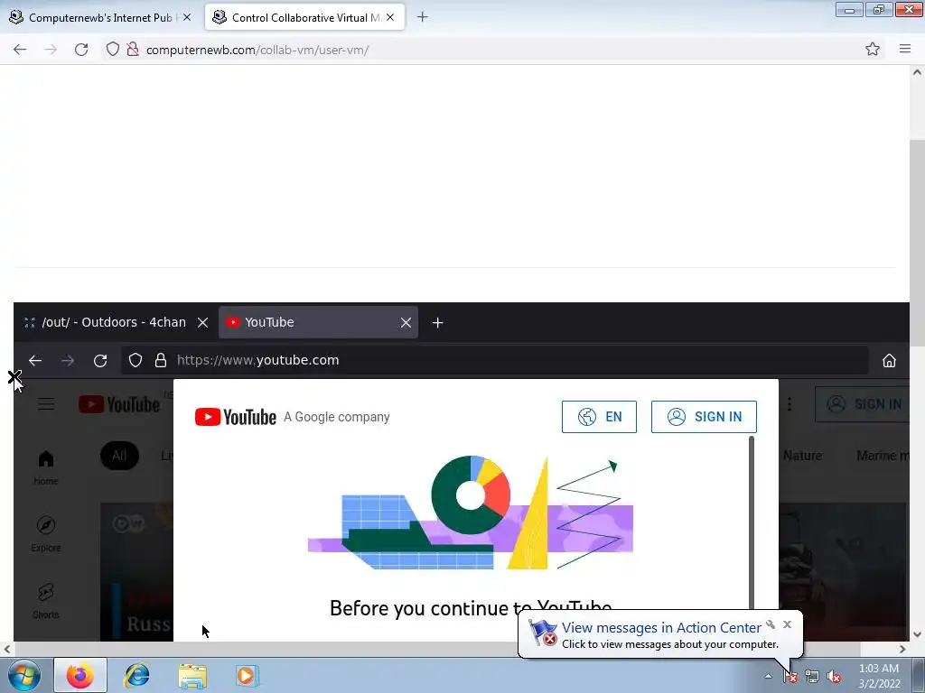Open Windows Media Player from taskbar
The width and height of the screenshot is (925, 693).
pyautogui.click(x=248, y=675)
